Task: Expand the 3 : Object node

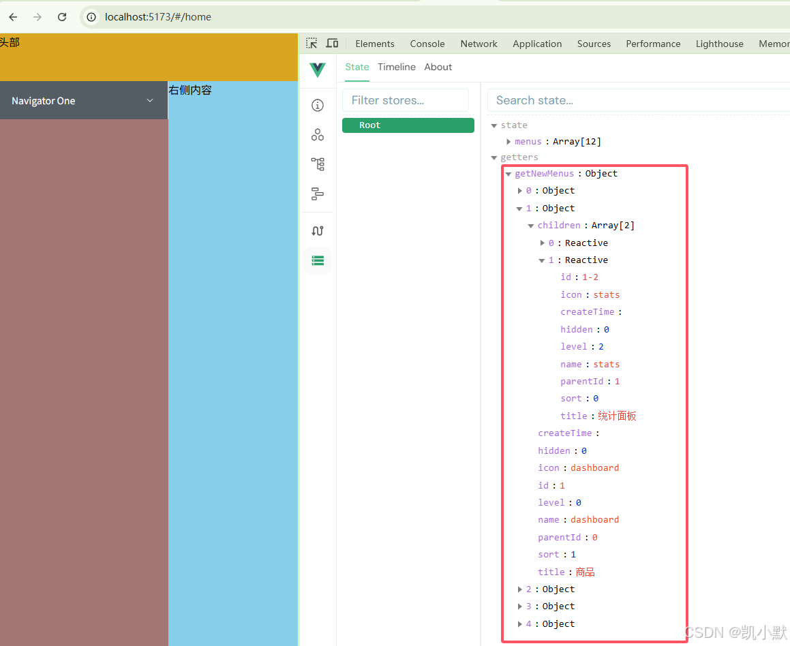Action: (520, 606)
